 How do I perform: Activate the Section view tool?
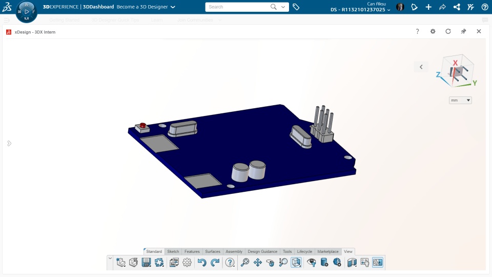pyautogui.click(x=352, y=262)
